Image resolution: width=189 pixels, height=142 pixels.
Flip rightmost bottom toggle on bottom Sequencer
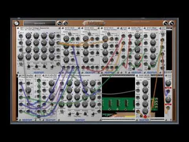(x=93, y=114)
